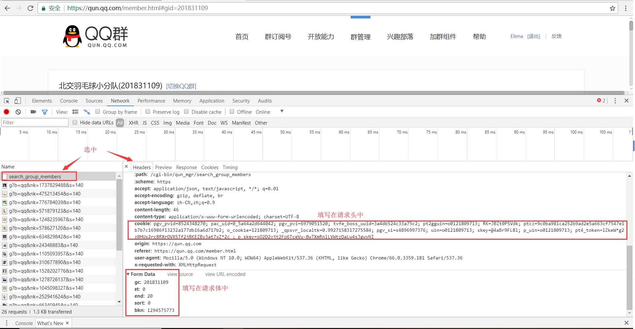Click 切换QQ群 link

click(x=181, y=86)
